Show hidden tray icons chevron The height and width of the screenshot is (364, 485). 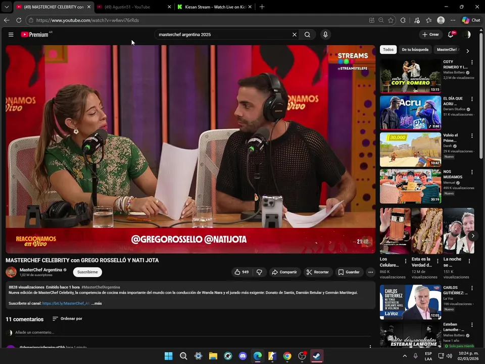[x=405, y=356]
